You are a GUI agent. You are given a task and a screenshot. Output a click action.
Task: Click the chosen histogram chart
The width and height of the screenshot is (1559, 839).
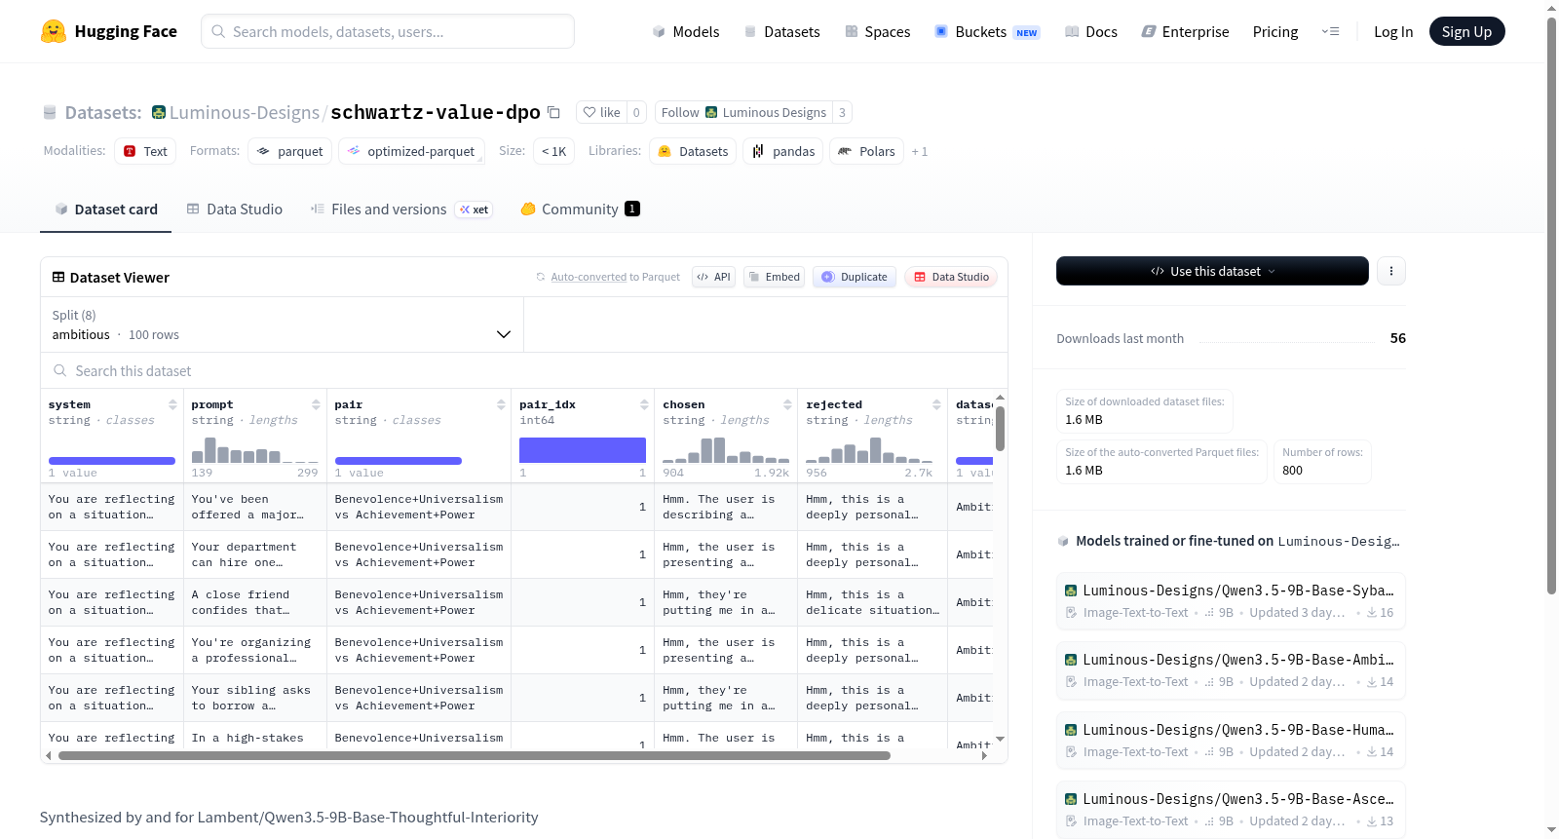pyautogui.click(x=726, y=449)
